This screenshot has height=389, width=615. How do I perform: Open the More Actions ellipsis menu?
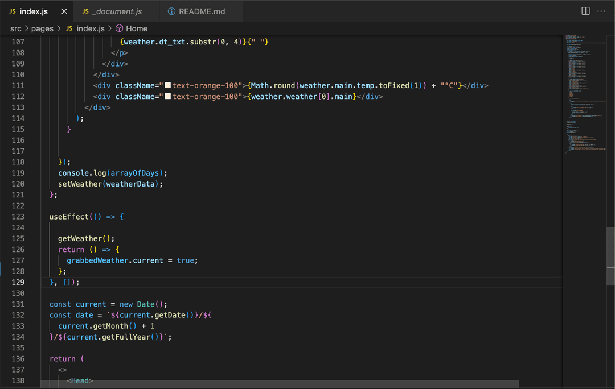coord(601,11)
